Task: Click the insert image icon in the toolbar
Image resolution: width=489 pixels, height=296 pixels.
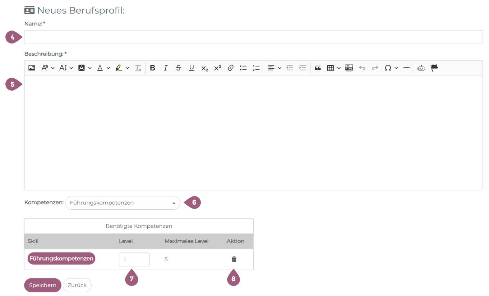Action: [32, 68]
